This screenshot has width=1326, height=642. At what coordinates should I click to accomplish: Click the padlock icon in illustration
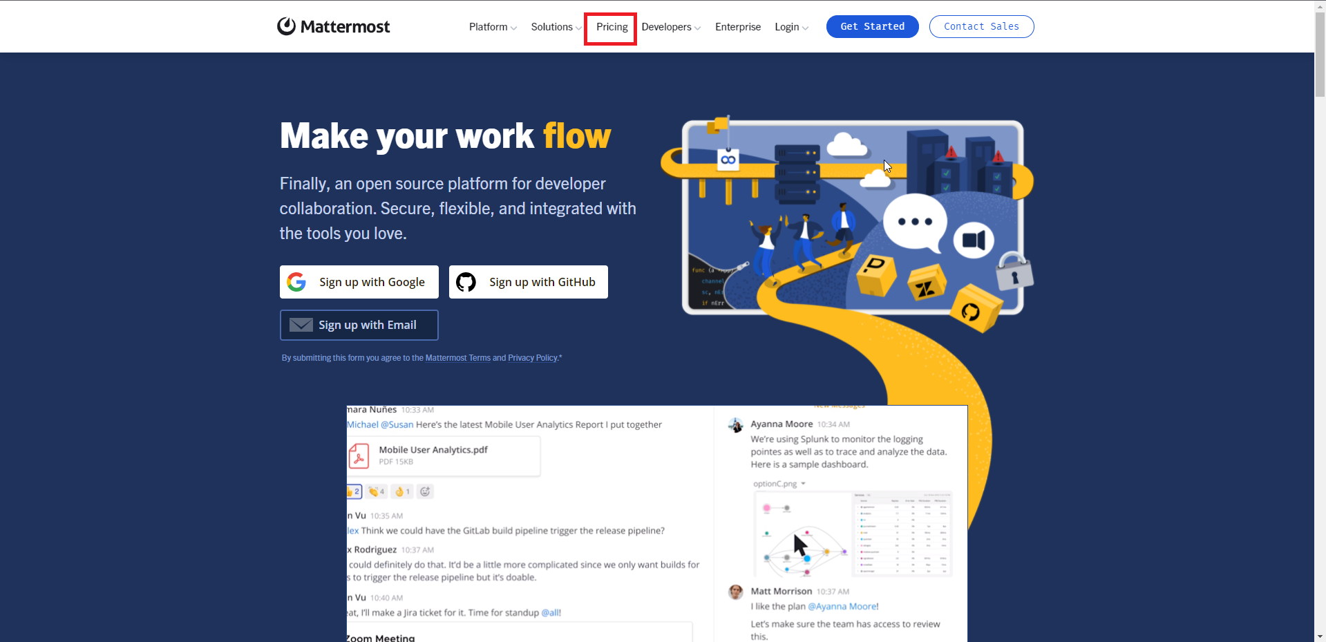point(1014,272)
